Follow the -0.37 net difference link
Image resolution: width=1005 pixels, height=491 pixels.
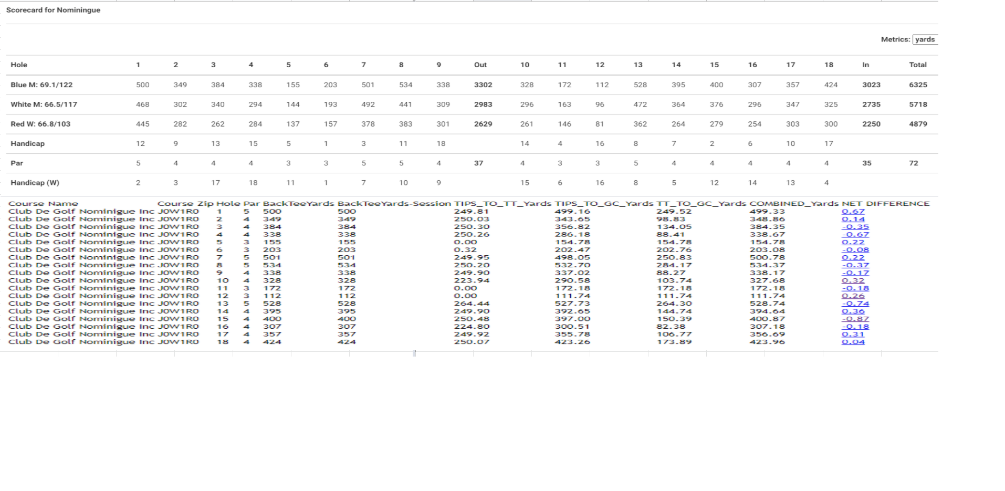click(x=855, y=265)
